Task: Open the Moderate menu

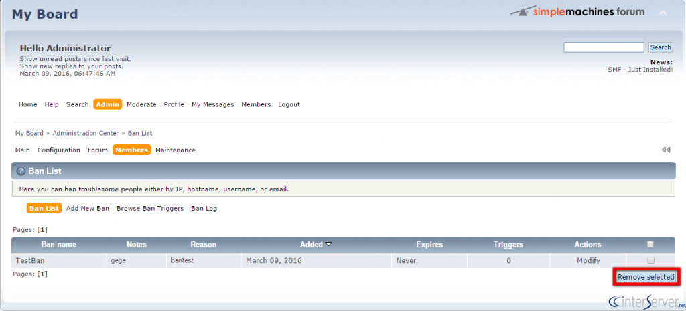Action: pyautogui.click(x=141, y=104)
